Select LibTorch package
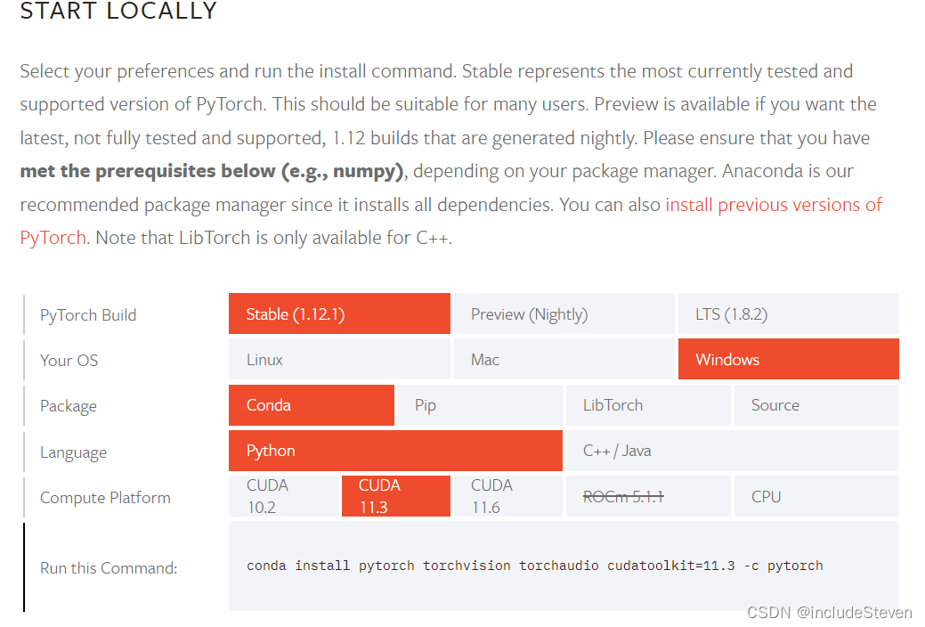The image size is (925, 627). 648,405
